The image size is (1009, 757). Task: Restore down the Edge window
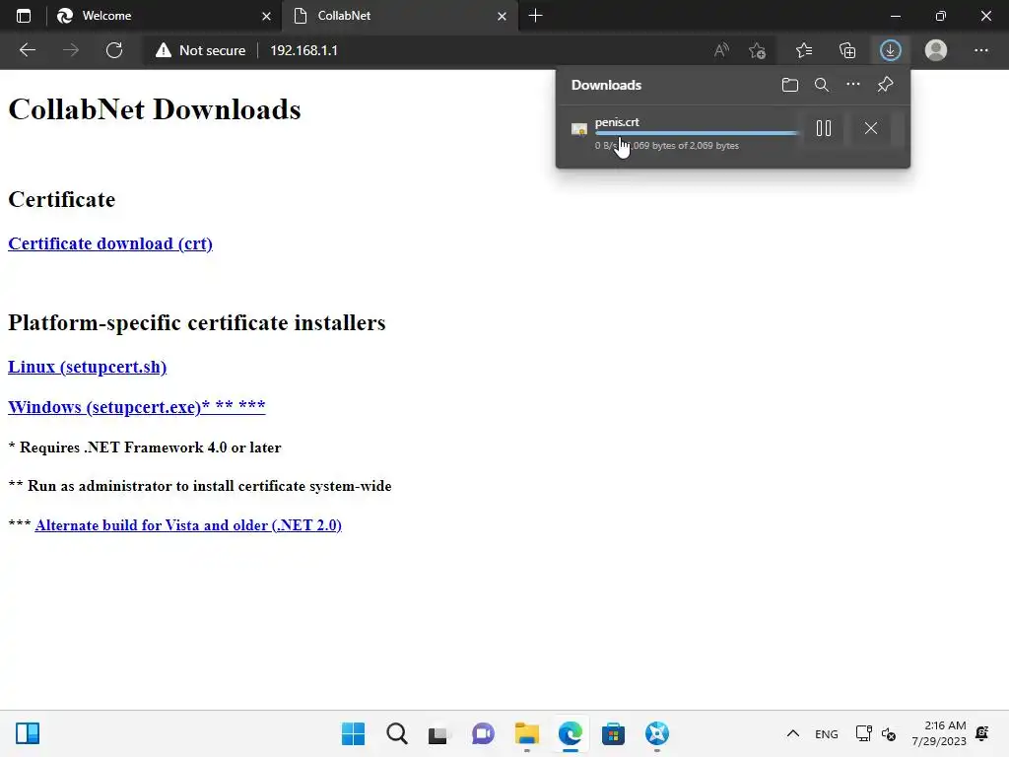(941, 16)
